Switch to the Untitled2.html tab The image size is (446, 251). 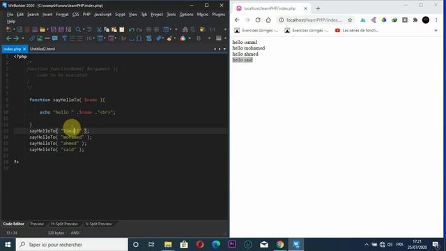pos(43,49)
